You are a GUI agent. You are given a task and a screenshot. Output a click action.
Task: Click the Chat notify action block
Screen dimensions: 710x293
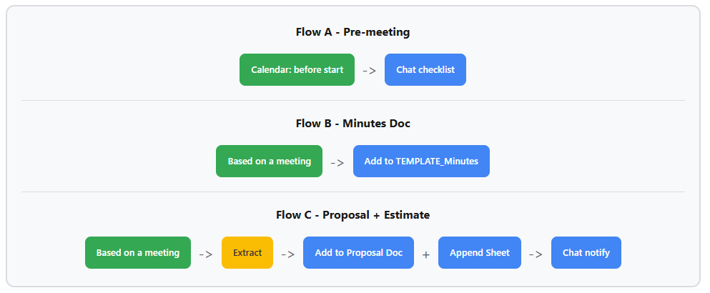[586, 253]
